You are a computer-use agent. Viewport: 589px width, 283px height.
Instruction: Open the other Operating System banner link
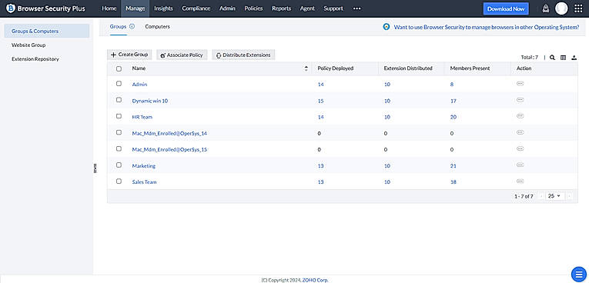[487, 27]
